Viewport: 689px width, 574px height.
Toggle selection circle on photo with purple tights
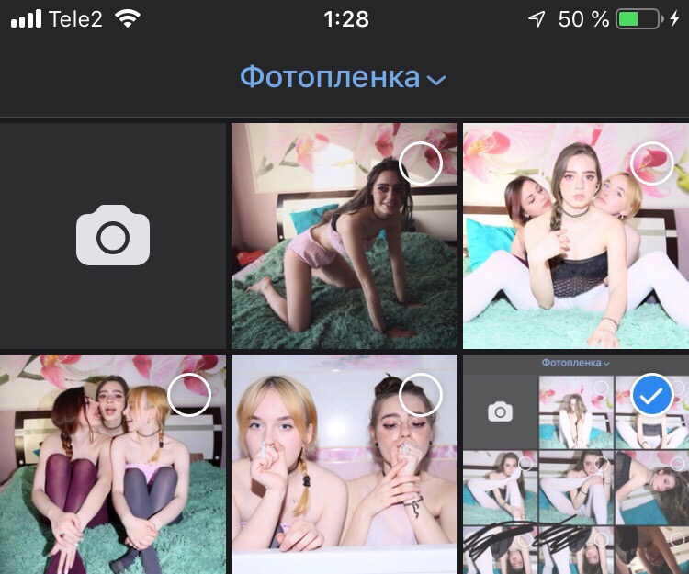point(189,396)
